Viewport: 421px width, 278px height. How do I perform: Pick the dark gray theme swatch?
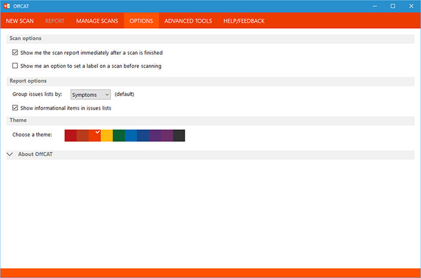179,135
